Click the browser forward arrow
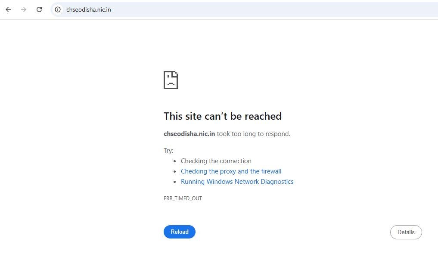The width and height of the screenshot is (438, 254). pos(24,9)
